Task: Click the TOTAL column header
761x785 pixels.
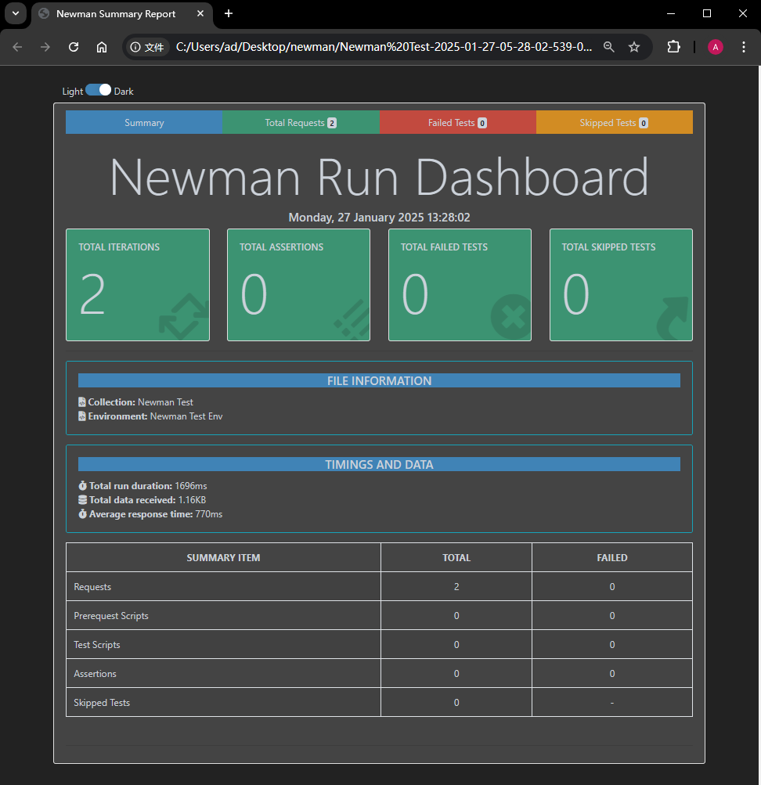Action: pos(456,558)
